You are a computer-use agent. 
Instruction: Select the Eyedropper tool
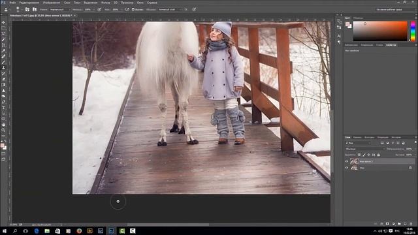coord(3,51)
